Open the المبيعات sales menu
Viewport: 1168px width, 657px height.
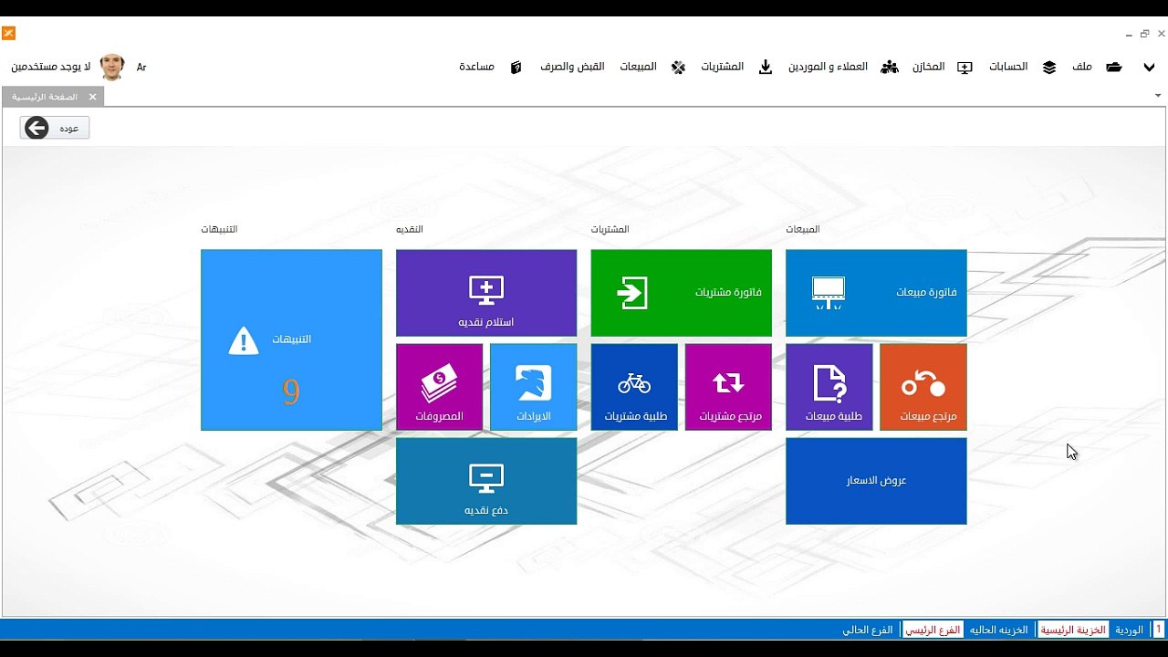tap(638, 67)
